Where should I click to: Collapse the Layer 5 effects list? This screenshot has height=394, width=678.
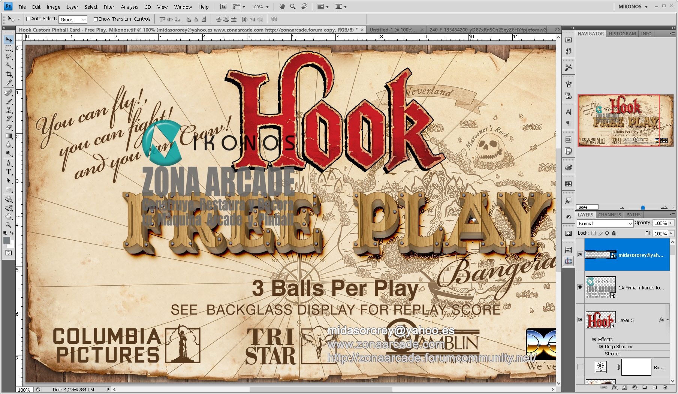click(668, 320)
